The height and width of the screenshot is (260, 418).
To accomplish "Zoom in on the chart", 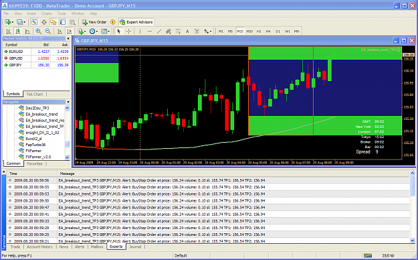I will click(38, 31).
